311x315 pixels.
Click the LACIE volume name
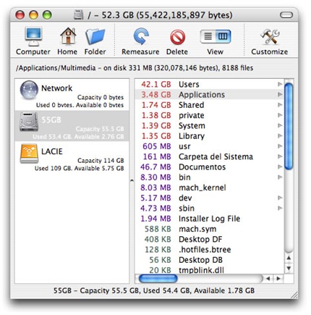click(52, 151)
